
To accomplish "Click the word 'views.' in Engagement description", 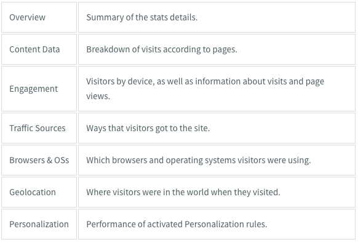I will tap(98, 96).
